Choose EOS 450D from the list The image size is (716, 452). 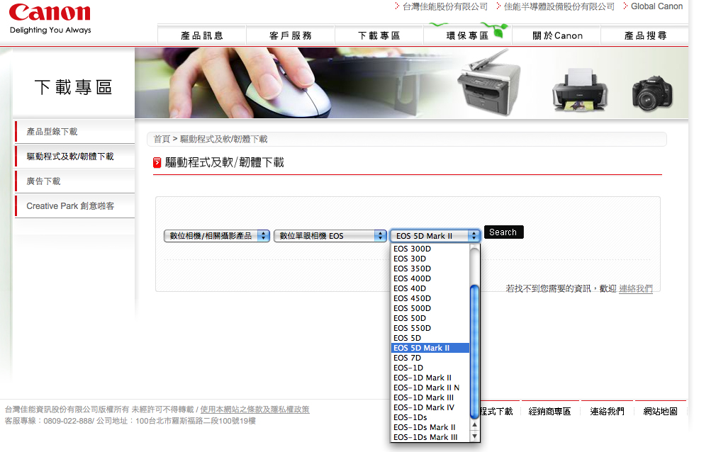point(430,298)
